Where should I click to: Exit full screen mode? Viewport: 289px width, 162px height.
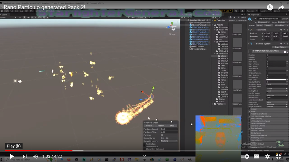click(279, 156)
